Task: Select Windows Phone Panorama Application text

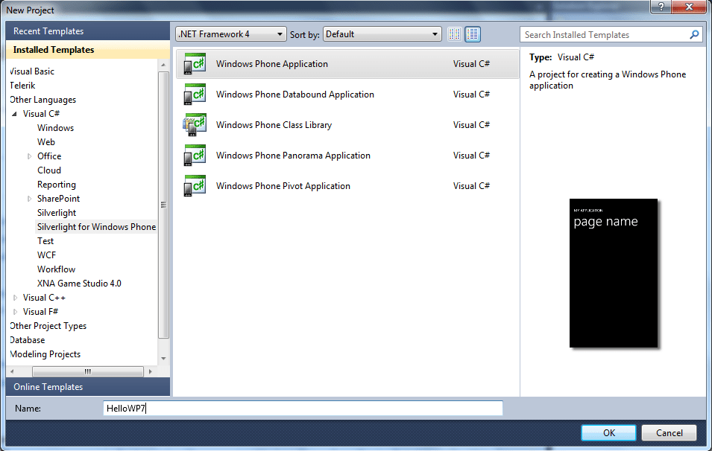Action: coord(293,156)
